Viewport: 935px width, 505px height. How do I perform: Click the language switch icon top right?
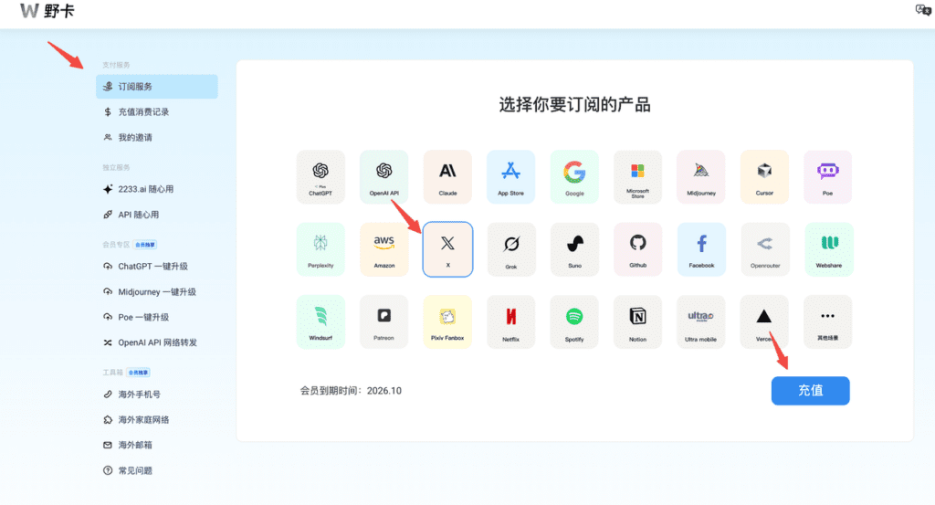922,9
